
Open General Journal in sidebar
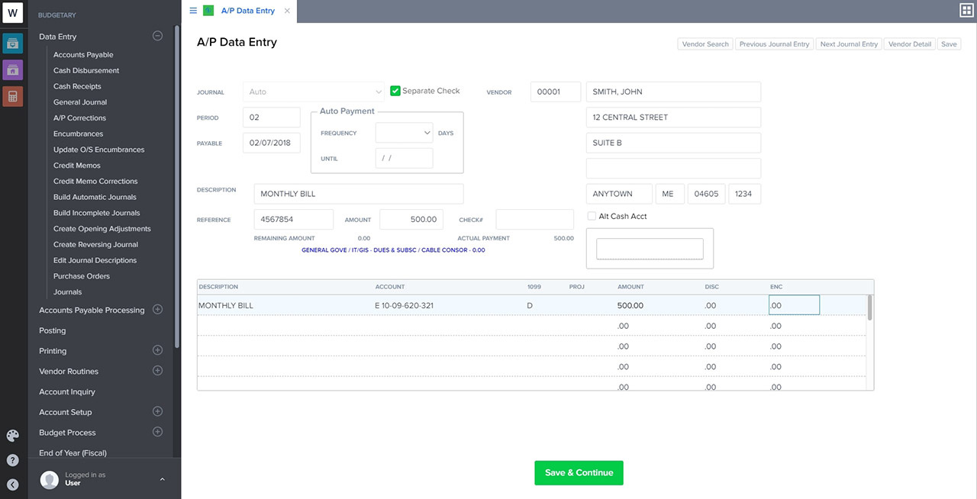click(80, 102)
